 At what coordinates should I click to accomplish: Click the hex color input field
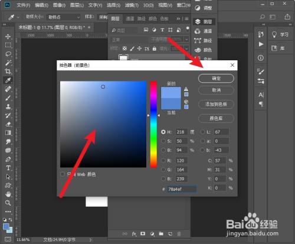pos(182,189)
